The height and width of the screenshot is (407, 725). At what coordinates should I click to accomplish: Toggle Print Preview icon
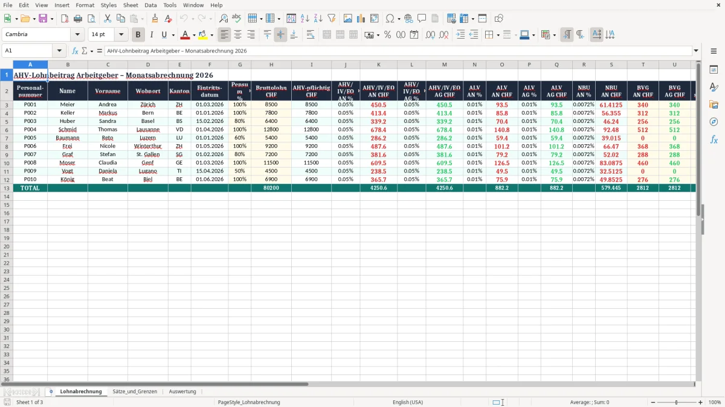point(91,19)
